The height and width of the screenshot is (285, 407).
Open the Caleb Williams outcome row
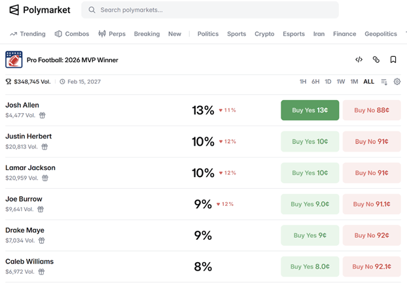click(203, 267)
